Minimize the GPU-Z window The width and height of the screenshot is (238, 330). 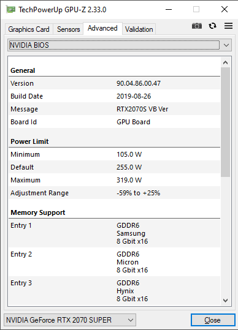tap(169, 9)
